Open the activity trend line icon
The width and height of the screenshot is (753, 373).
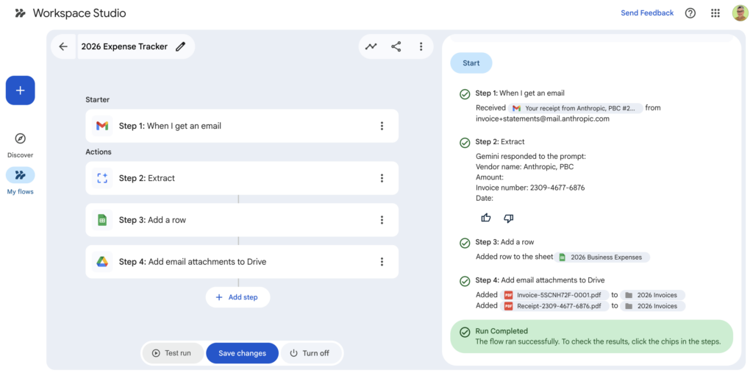[x=371, y=46]
